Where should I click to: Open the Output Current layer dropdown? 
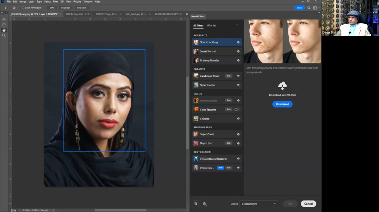259,204
